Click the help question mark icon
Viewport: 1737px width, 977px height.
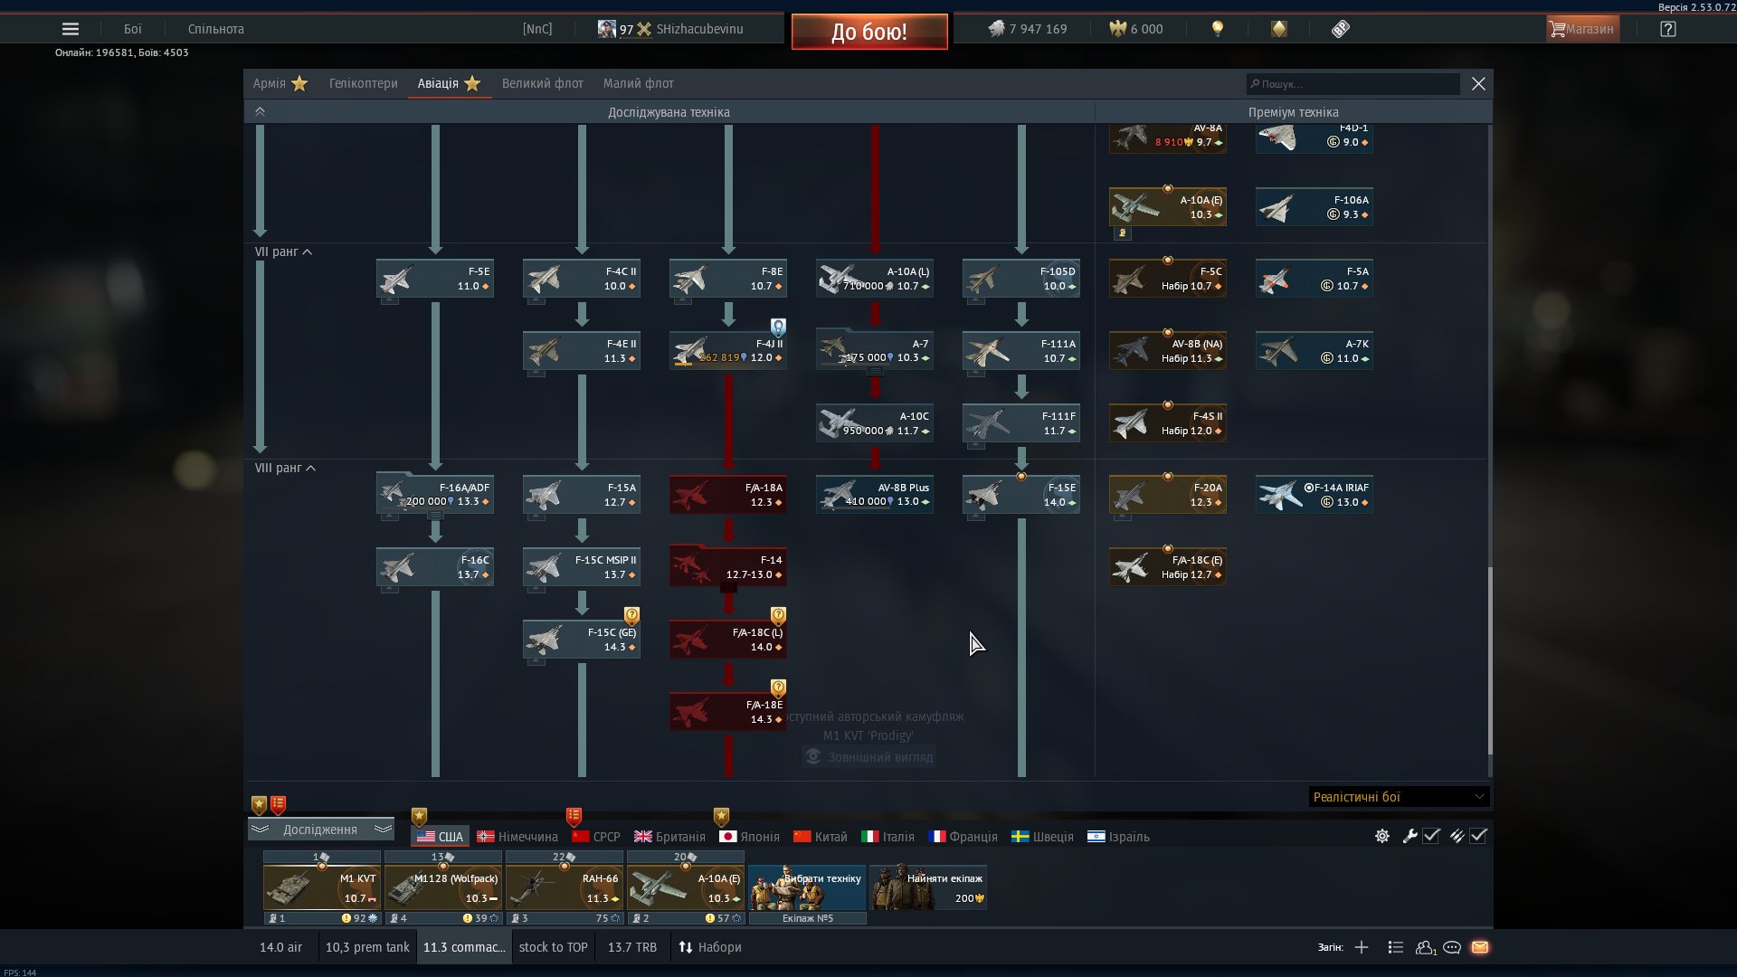tap(1668, 29)
